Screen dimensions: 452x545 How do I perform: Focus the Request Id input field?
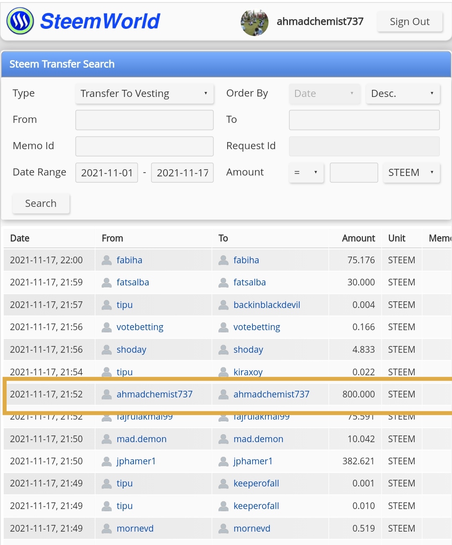[x=364, y=146]
